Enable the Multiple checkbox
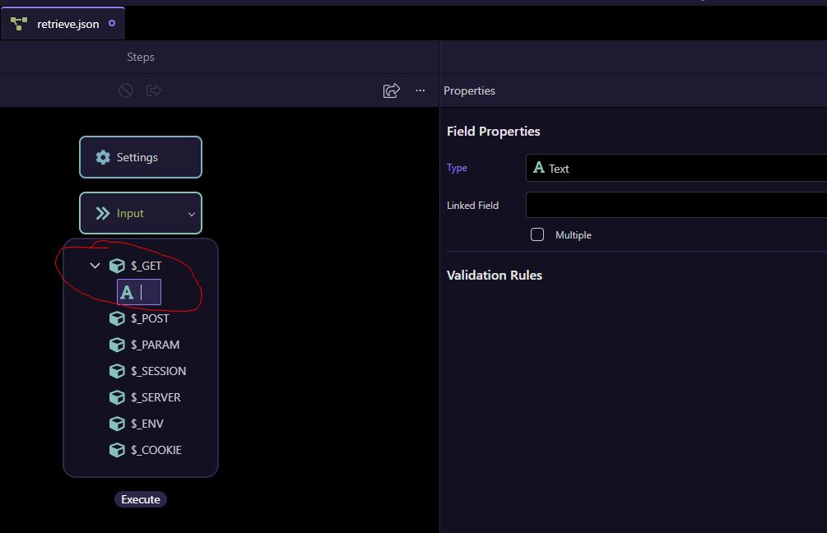The height and width of the screenshot is (533, 827). [537, 234]
